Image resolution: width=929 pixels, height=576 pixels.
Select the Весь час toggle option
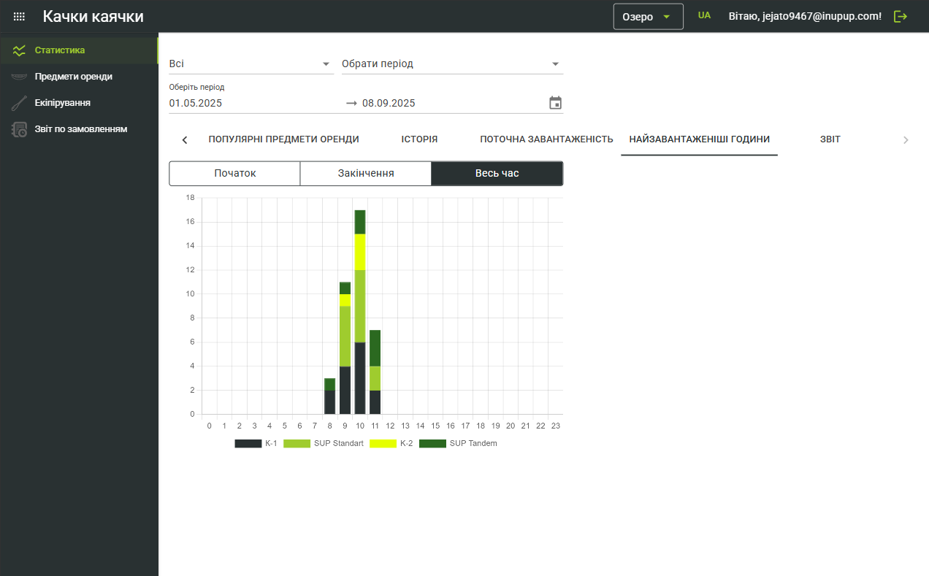[497, 174]
